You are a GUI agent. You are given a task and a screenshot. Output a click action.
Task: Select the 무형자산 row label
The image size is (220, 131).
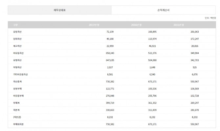(17, 67)
